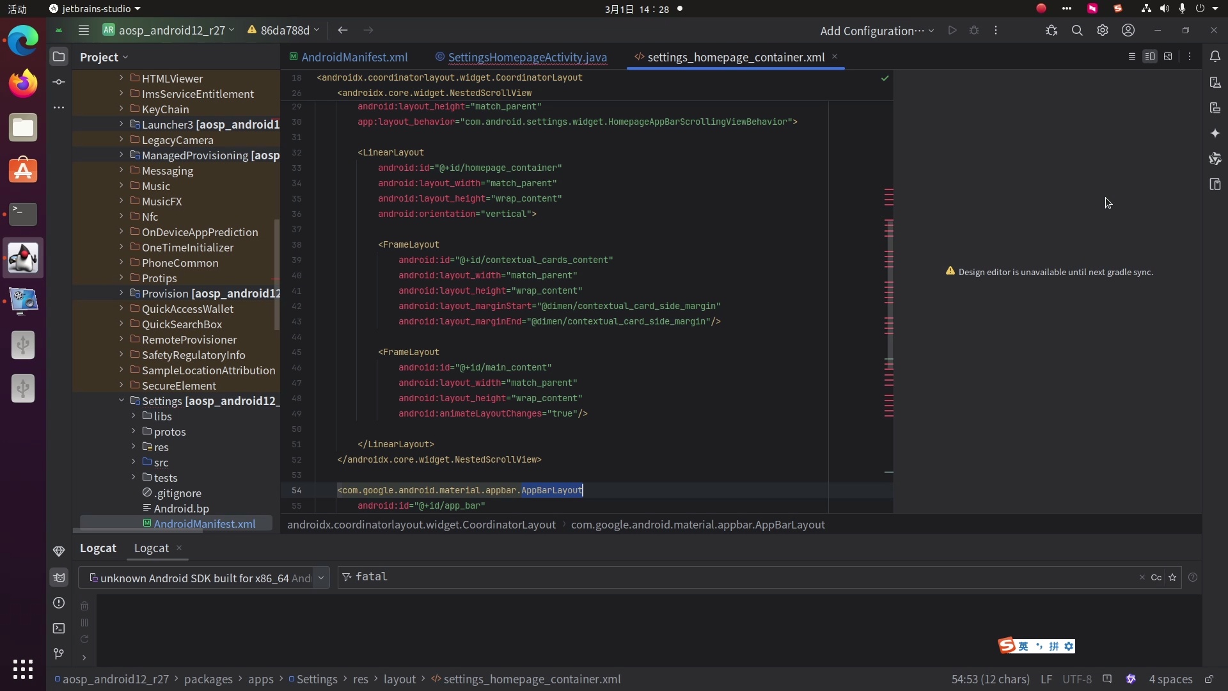Viewport: 1228px width, 691px height.
Task: Click the Attach Debugger to Process icon
Action: pos(1051,31)
